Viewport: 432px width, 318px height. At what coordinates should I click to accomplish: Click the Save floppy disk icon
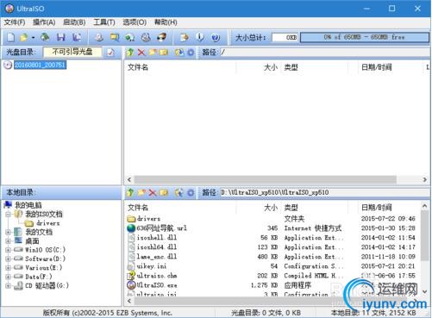[61, 37]
